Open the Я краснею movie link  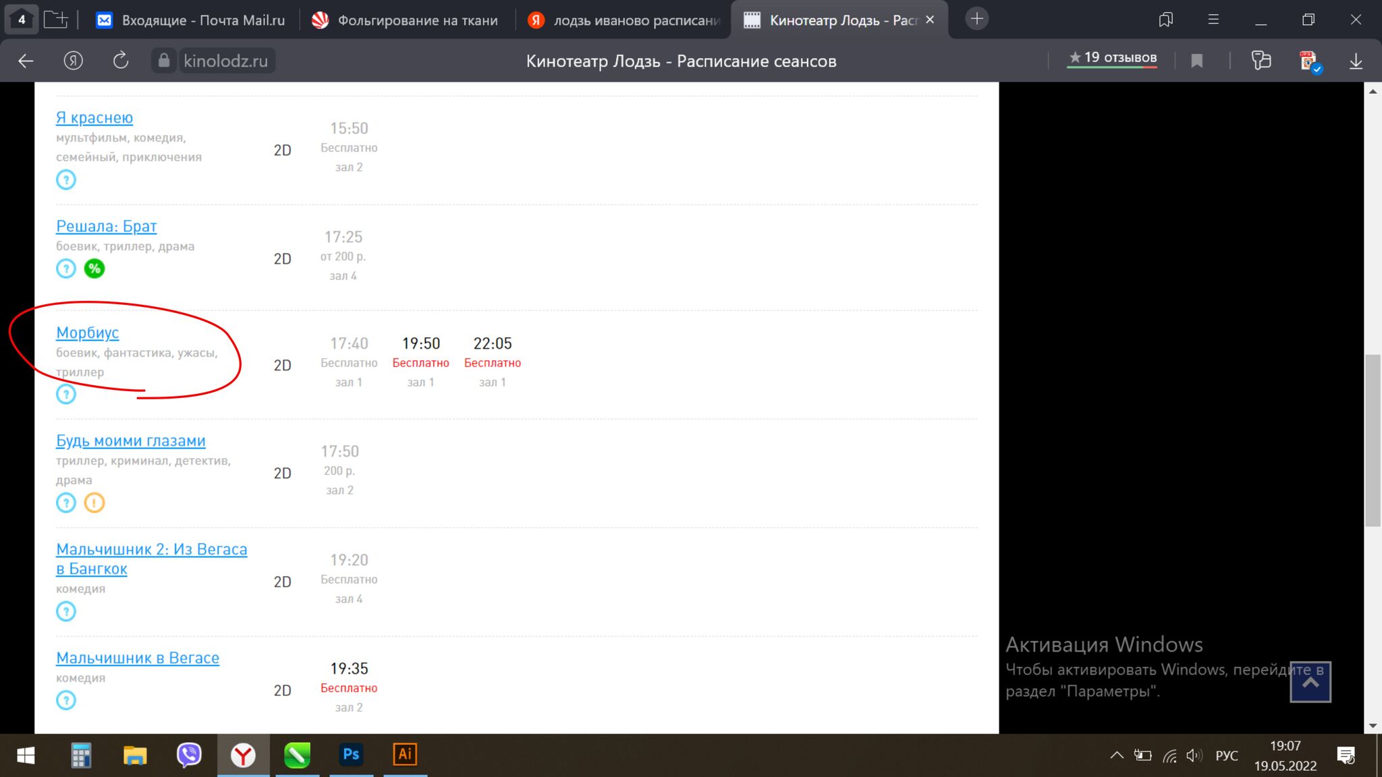pyautogui.click(x=94, y=117)
